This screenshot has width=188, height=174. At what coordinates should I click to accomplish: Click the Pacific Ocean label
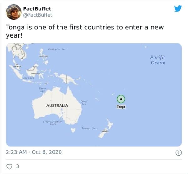pos(158,60)
